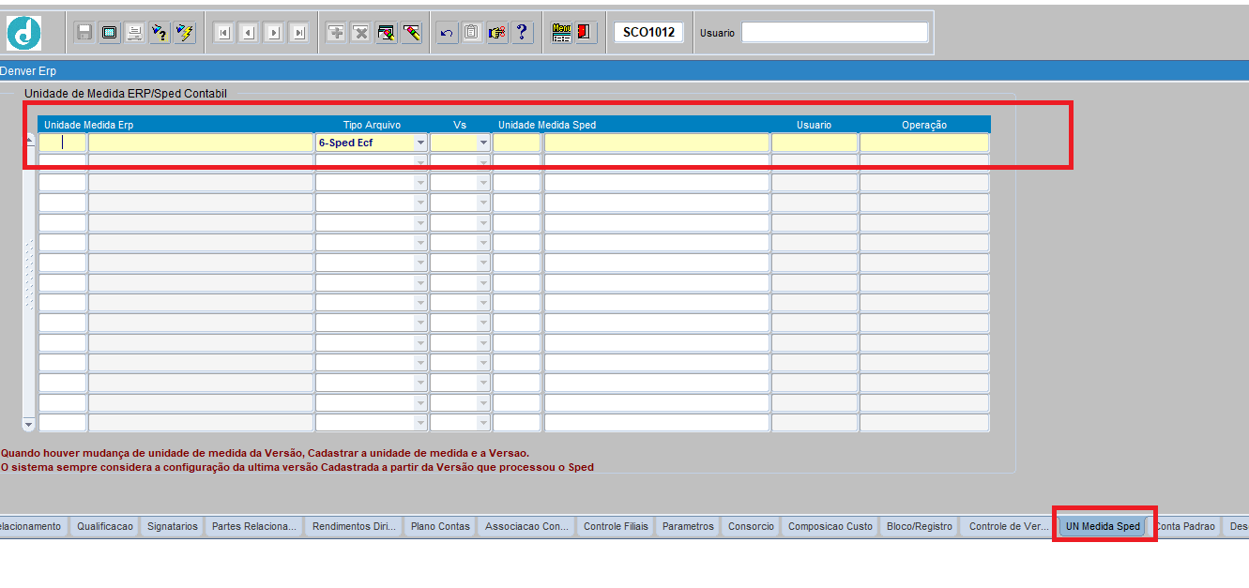Click the Print toolbar icon
This screenshot has height=588, width=1249.
point(135,33)
